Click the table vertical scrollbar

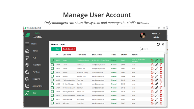coord(164,70)
